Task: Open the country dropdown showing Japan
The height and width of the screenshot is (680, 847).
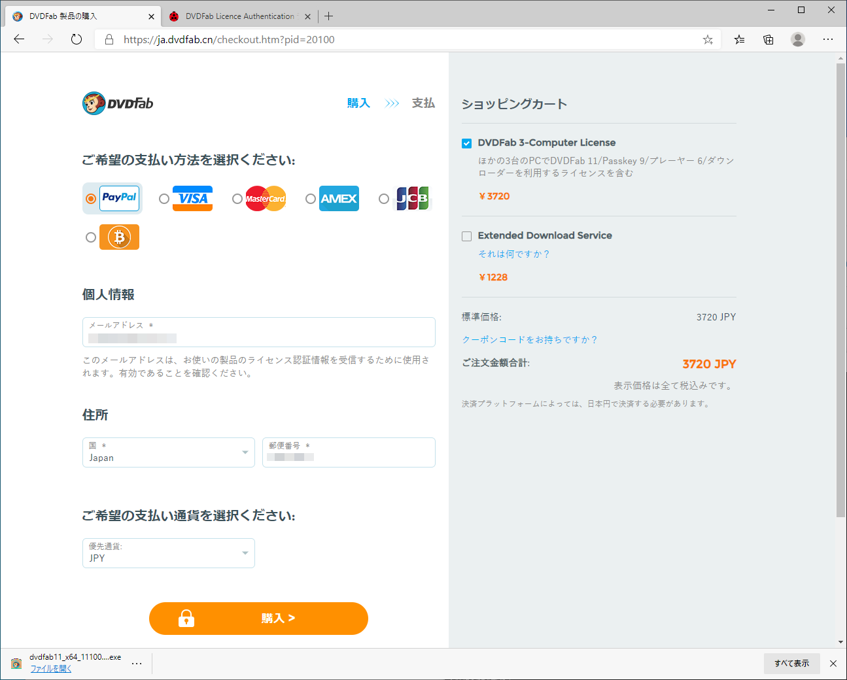Action: pos(169,452)
